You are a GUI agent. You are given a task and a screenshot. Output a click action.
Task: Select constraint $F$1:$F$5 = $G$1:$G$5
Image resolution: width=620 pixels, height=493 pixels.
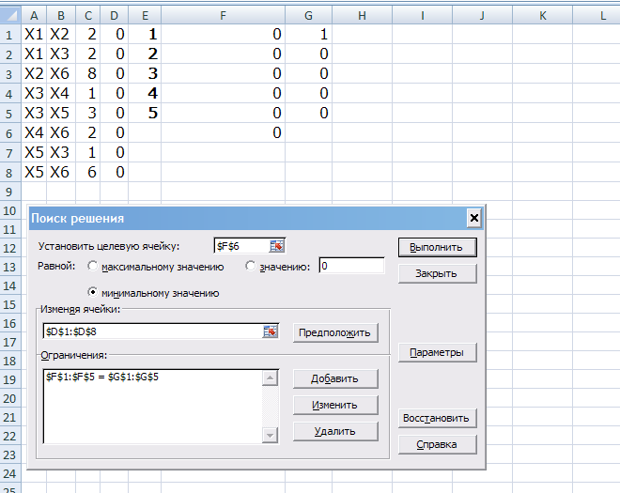(102, 377)
